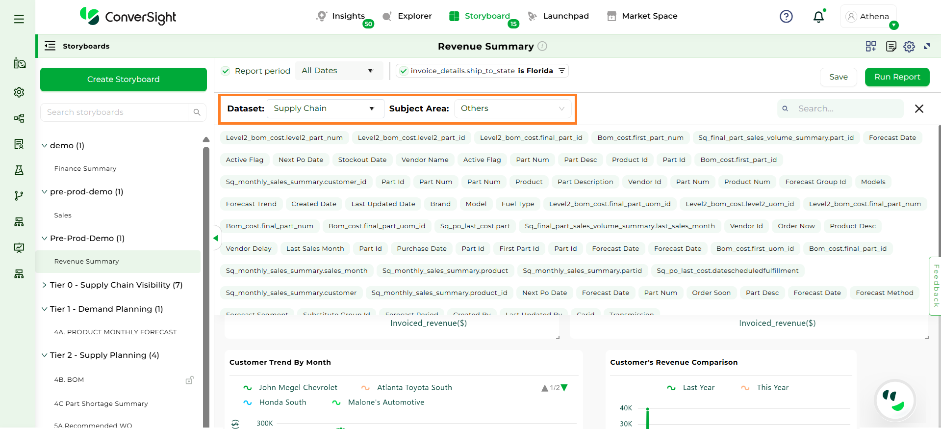Click the filter icon beside Florida filter
This screenshot has height=429, width=941.
click(562, 71)
